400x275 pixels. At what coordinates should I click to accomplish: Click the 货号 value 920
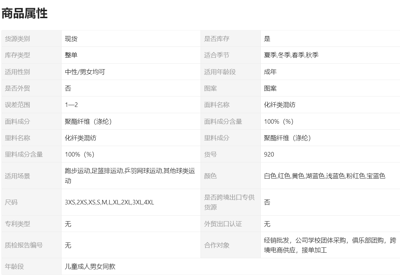[x=269, y=154]
